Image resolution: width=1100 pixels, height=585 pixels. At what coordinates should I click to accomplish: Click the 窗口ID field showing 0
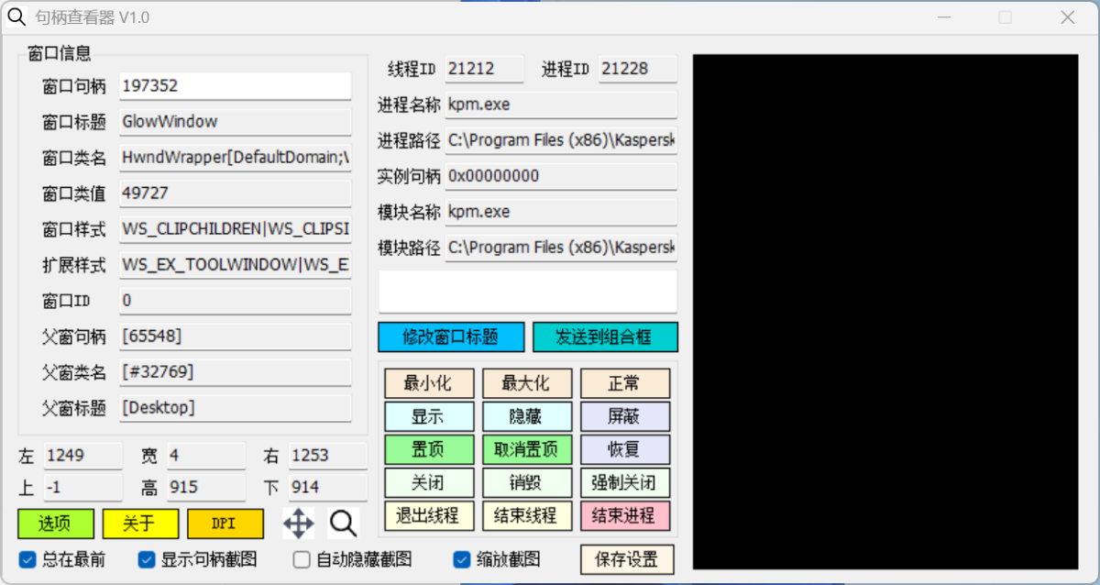click(x=236, y=301)
